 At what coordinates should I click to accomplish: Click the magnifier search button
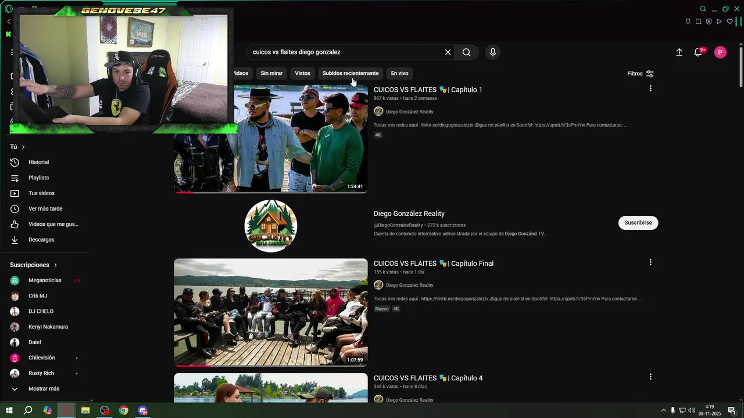coord(466,52)
